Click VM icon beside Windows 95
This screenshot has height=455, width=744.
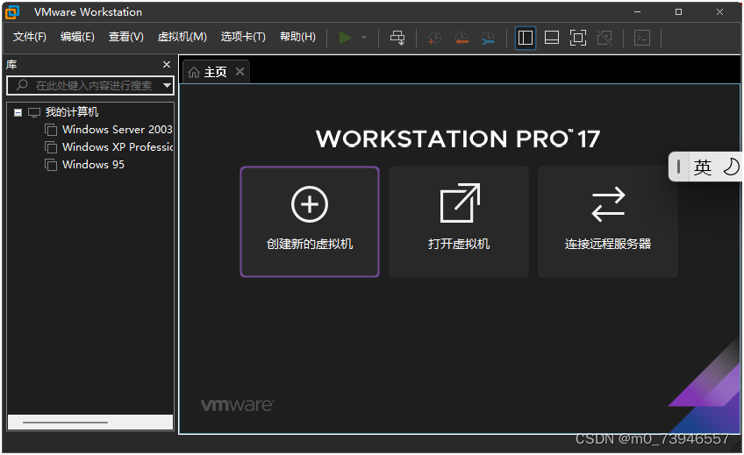point(51,165)
